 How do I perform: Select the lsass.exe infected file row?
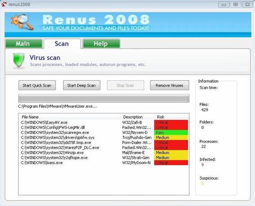coord(104,163)
